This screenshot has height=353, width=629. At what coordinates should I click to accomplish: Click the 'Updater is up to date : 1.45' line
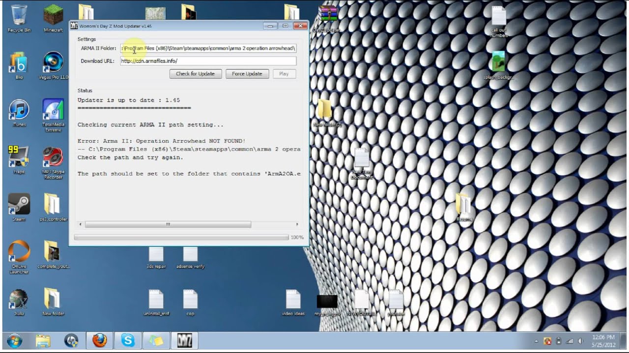(129, 100)
